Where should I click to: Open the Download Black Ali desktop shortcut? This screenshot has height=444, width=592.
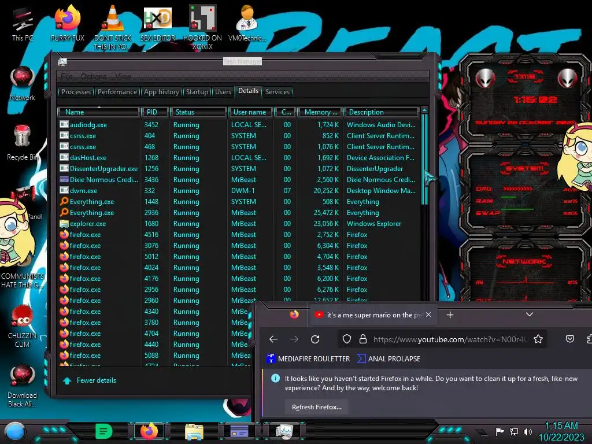(23, 386)
